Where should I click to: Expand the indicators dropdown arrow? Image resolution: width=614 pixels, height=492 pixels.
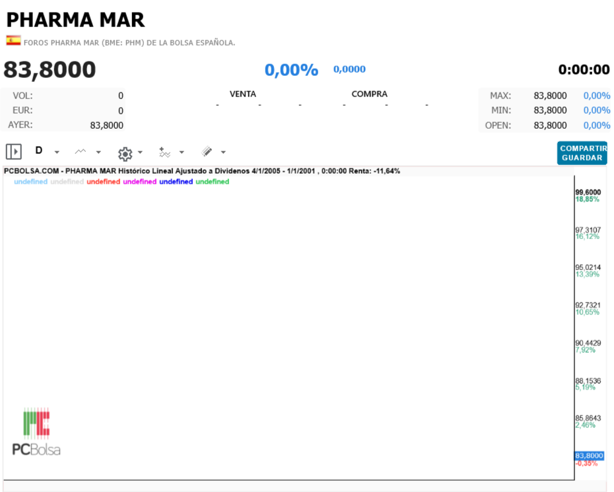[x=182, y=153]
